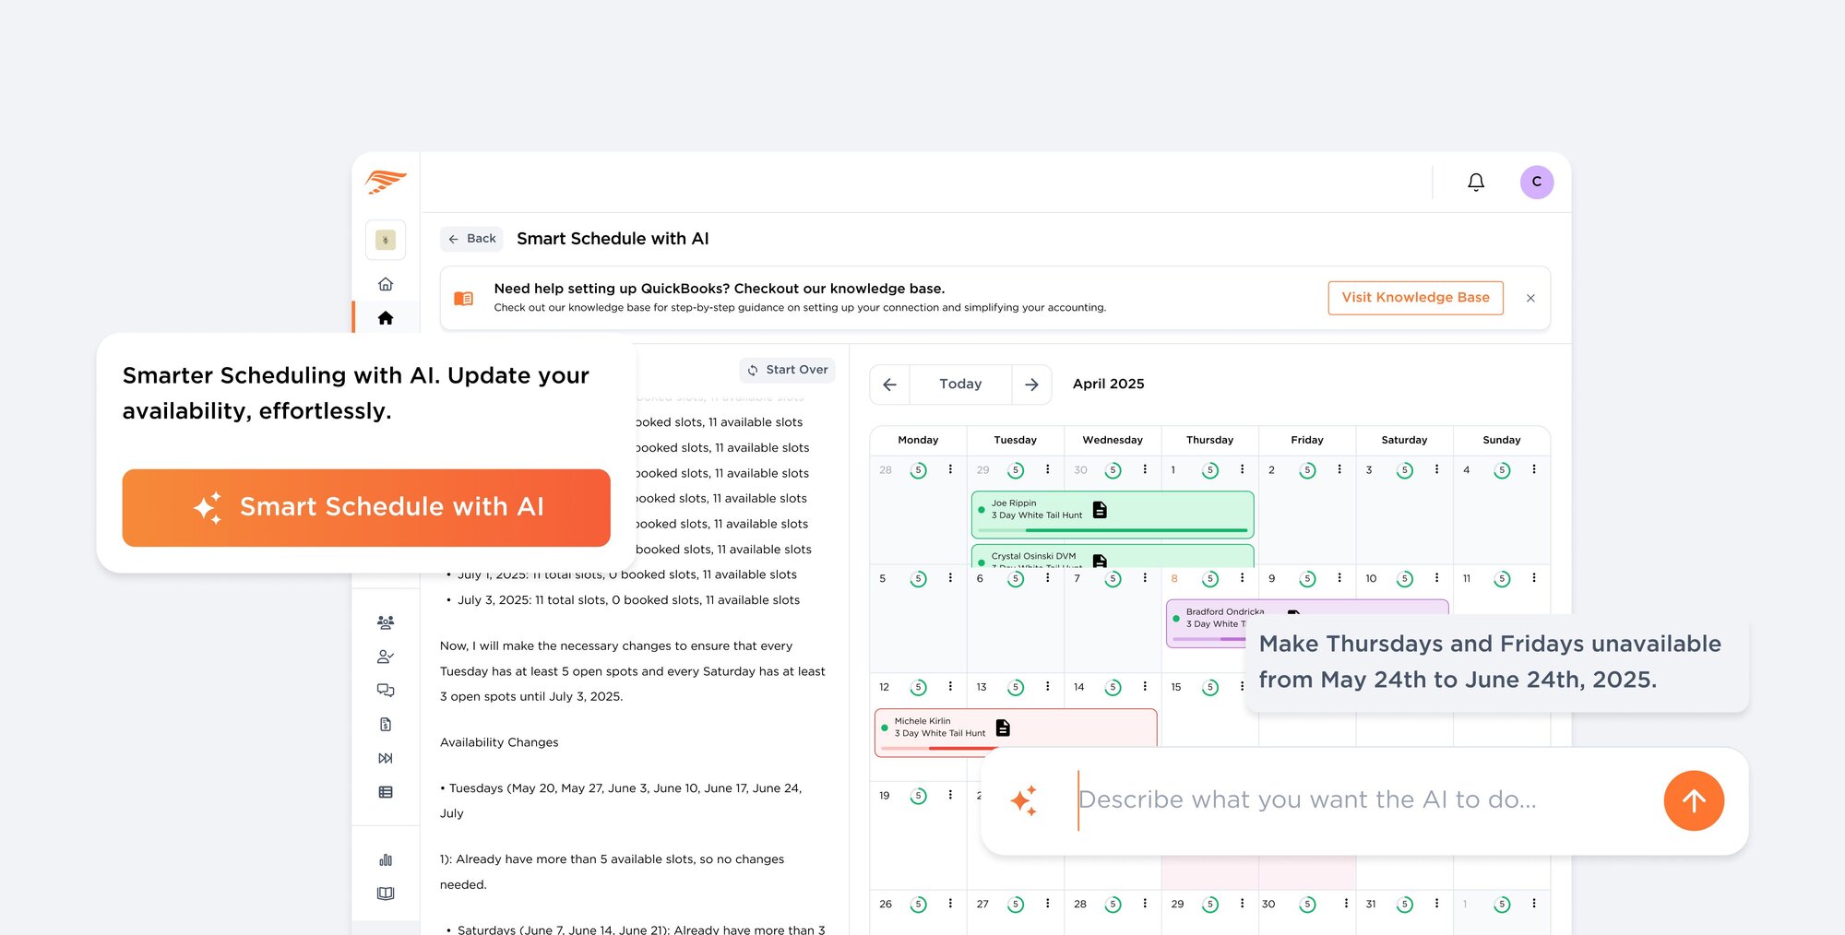This screenshot has width=1845, height=935.
Task: Submit prompt with orange up-arrow button
Action: (x=1693, y=800)
